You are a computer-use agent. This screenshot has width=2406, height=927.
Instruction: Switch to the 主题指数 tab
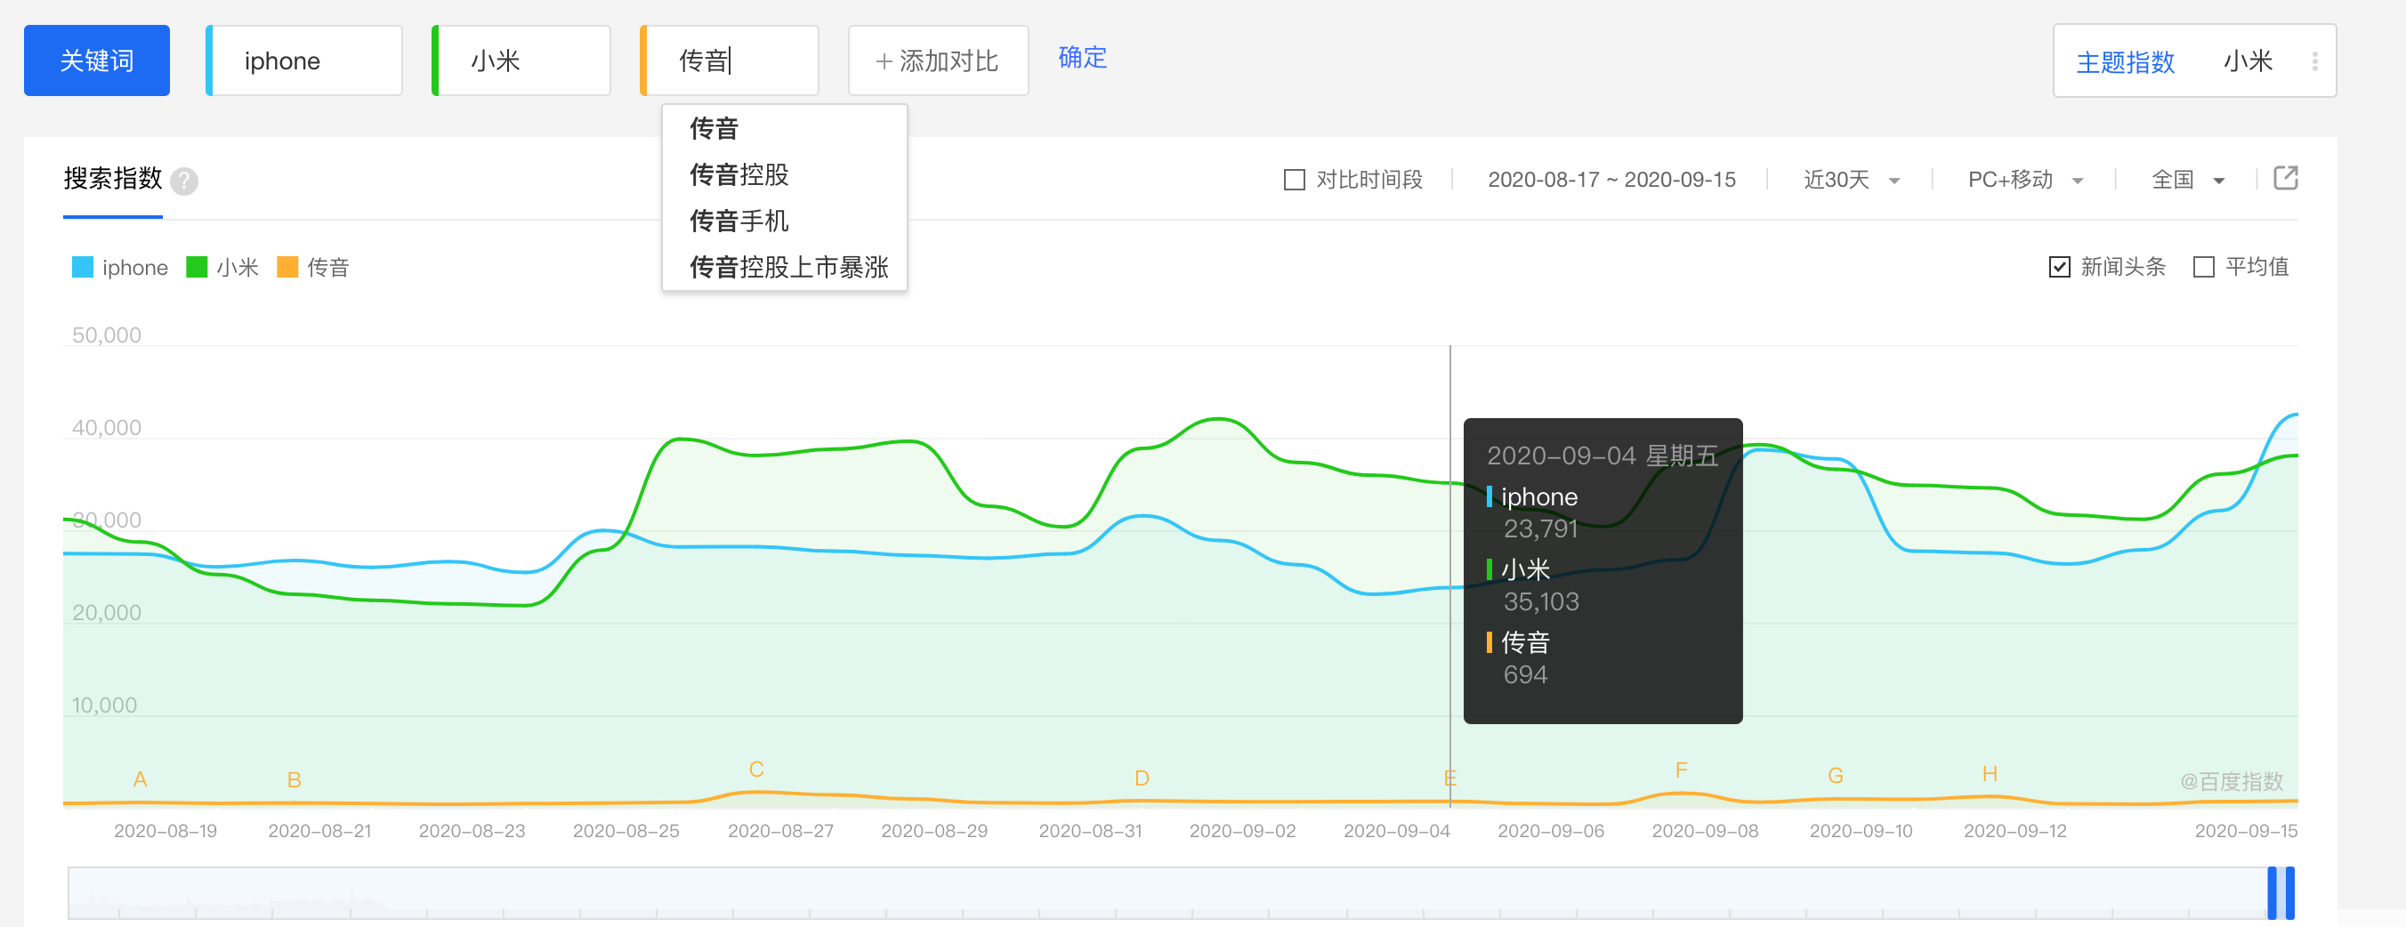click(x=2126, y=60)
